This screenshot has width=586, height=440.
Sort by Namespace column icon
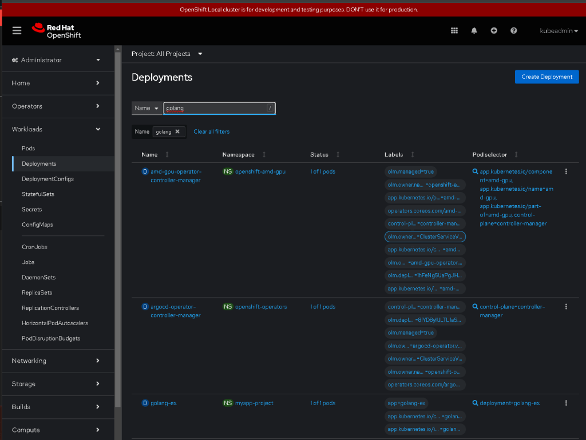pos(264,154)
